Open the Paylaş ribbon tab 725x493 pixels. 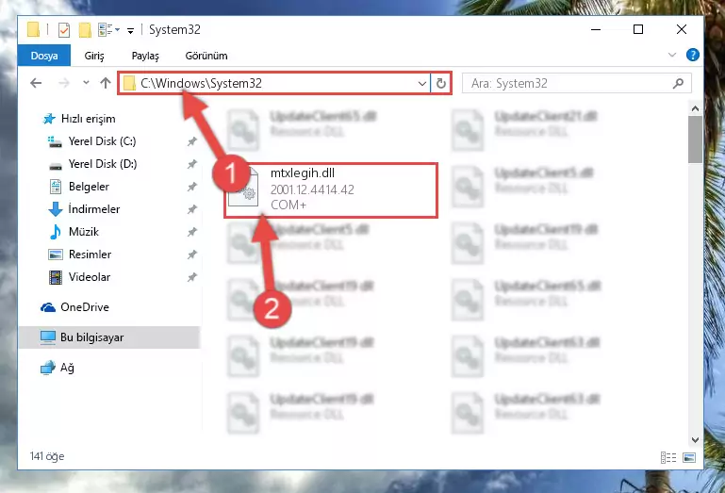(x=145, y=56)
